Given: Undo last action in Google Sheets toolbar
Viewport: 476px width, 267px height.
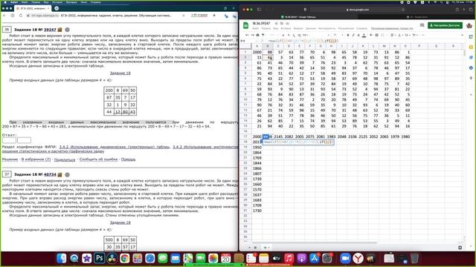Looking at the screenshot, I should point(247,35).
